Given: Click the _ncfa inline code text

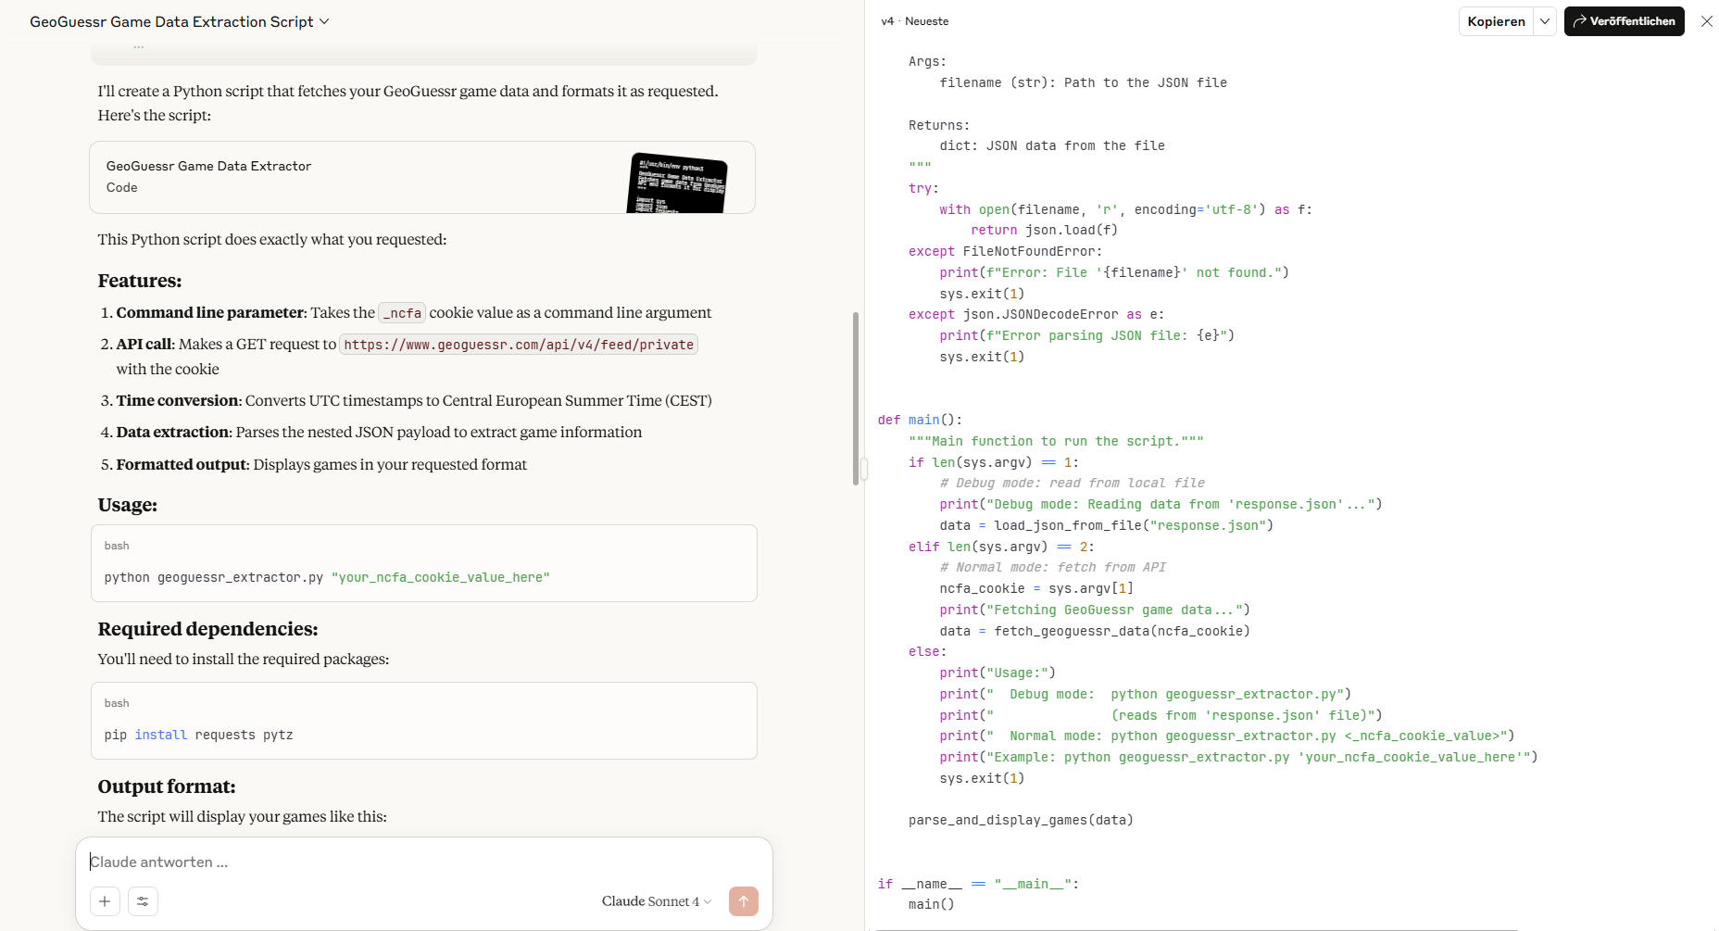Looking at the screenshot, I should point(402,313).
